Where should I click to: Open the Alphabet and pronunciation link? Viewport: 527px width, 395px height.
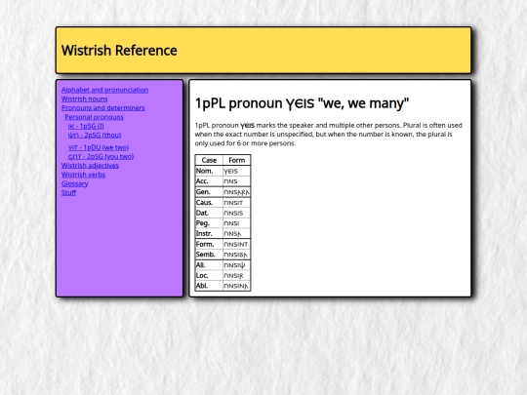[x=104, y=90]
